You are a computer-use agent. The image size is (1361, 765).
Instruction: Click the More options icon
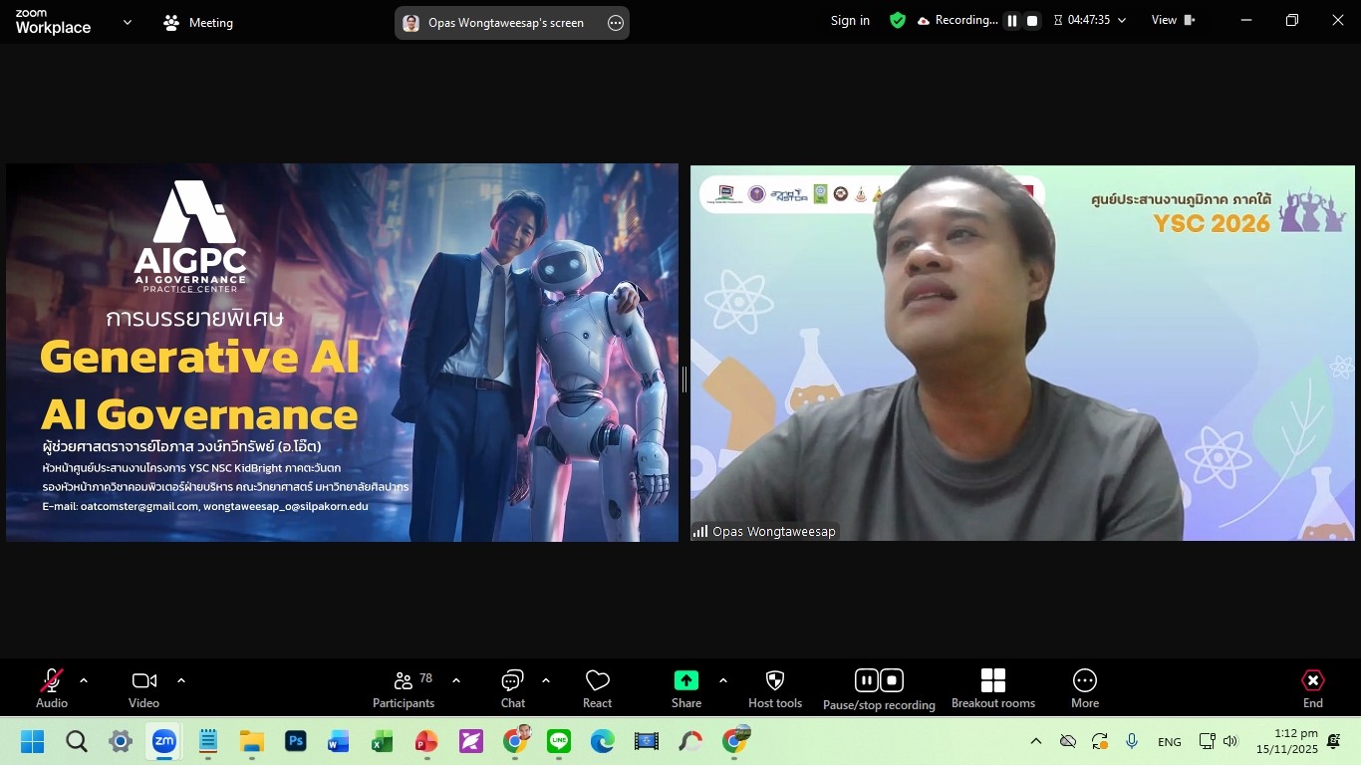coord(1085,681)
